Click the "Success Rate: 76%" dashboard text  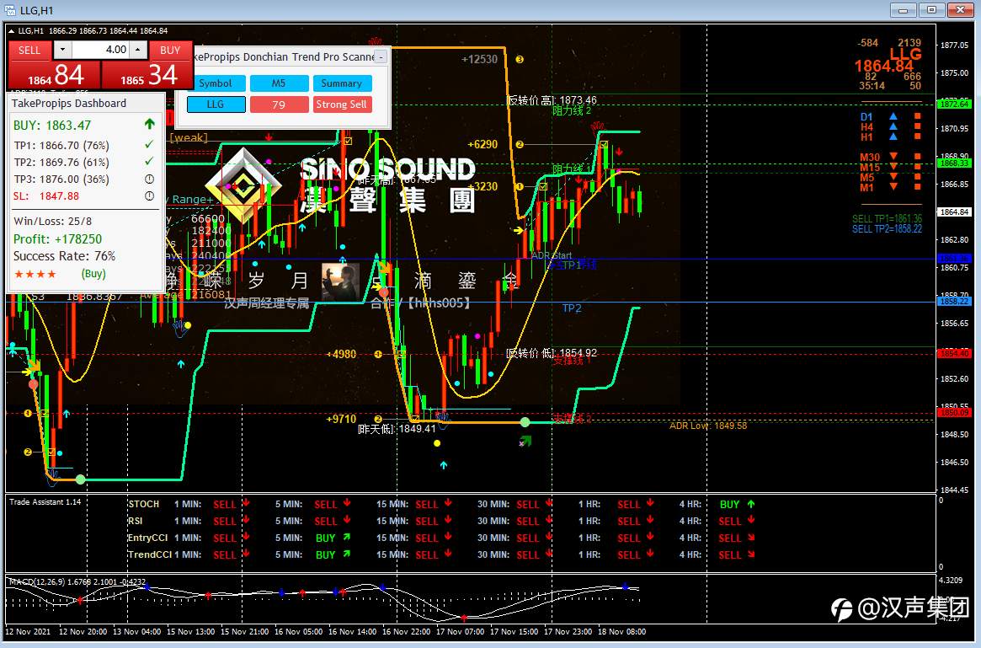click(x=65, y=255)
